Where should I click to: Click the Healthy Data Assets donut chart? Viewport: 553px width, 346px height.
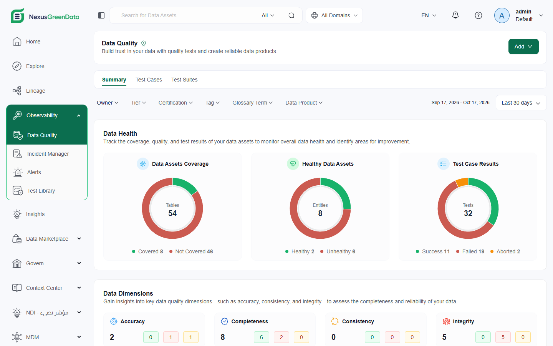[x=320, y=208]
